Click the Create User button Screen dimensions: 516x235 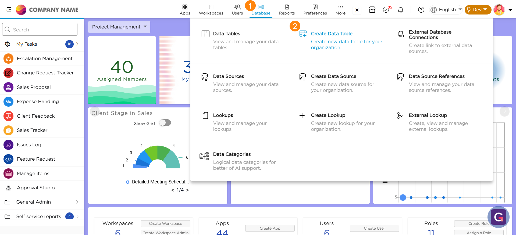point(374,228)
